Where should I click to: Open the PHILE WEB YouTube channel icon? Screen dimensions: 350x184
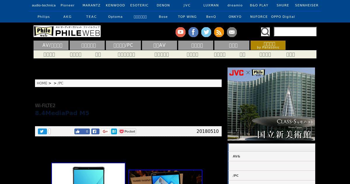(x=181, y=32)
